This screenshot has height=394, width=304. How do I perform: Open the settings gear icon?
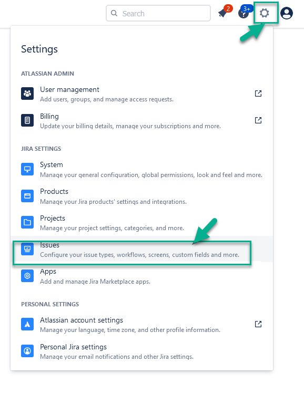point(264,13)
